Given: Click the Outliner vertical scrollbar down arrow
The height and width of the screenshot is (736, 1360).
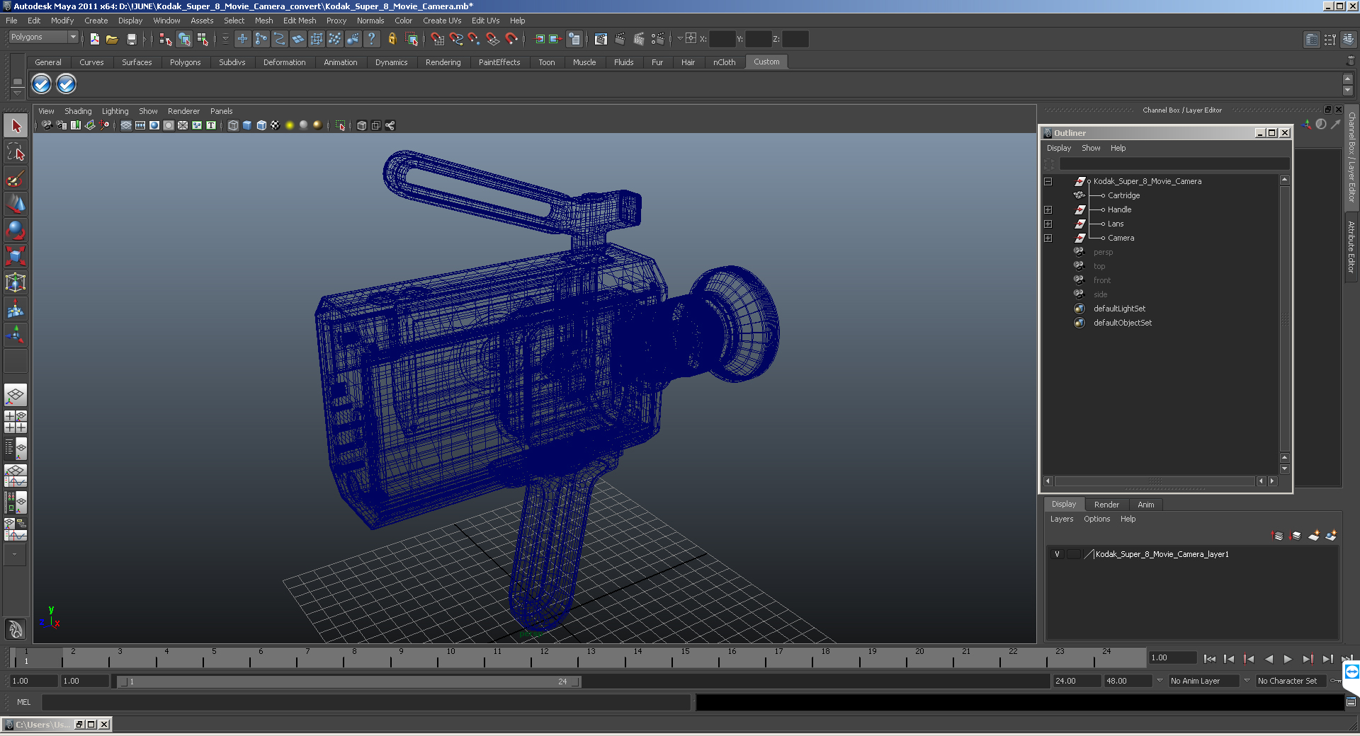Looking at the screenshot, I should point(1285,468).
